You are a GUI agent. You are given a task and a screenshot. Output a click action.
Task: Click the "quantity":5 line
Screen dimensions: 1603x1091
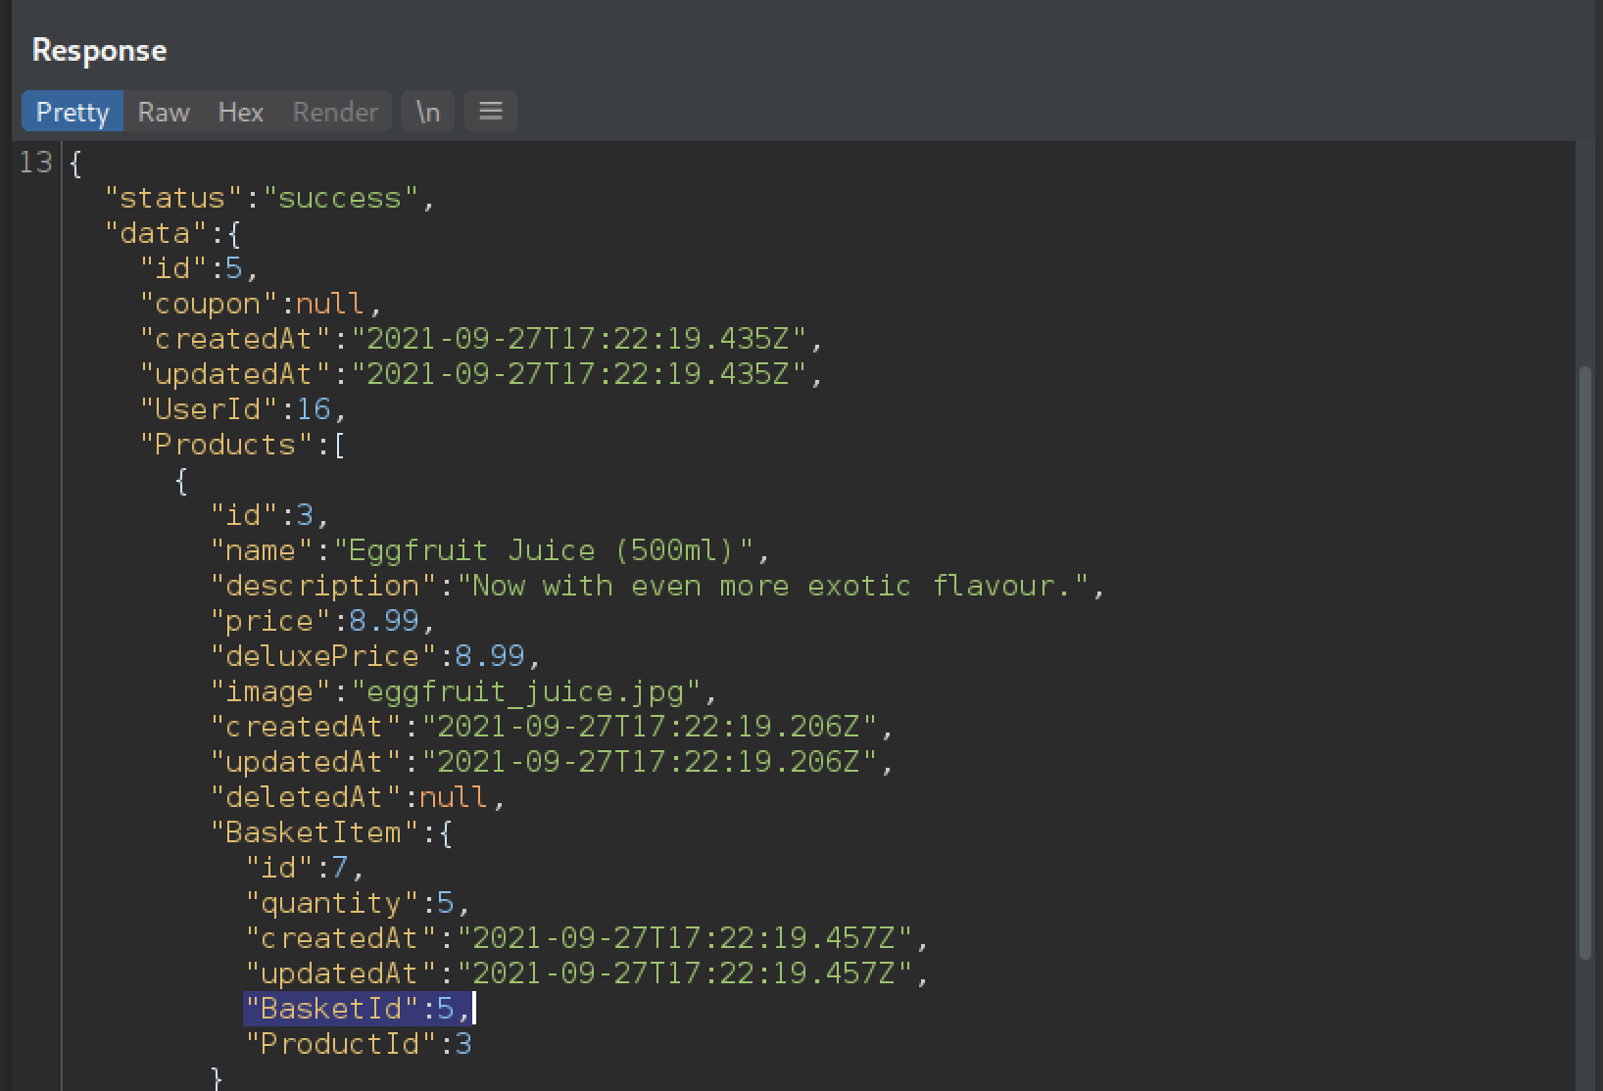(x=358, y=903)
